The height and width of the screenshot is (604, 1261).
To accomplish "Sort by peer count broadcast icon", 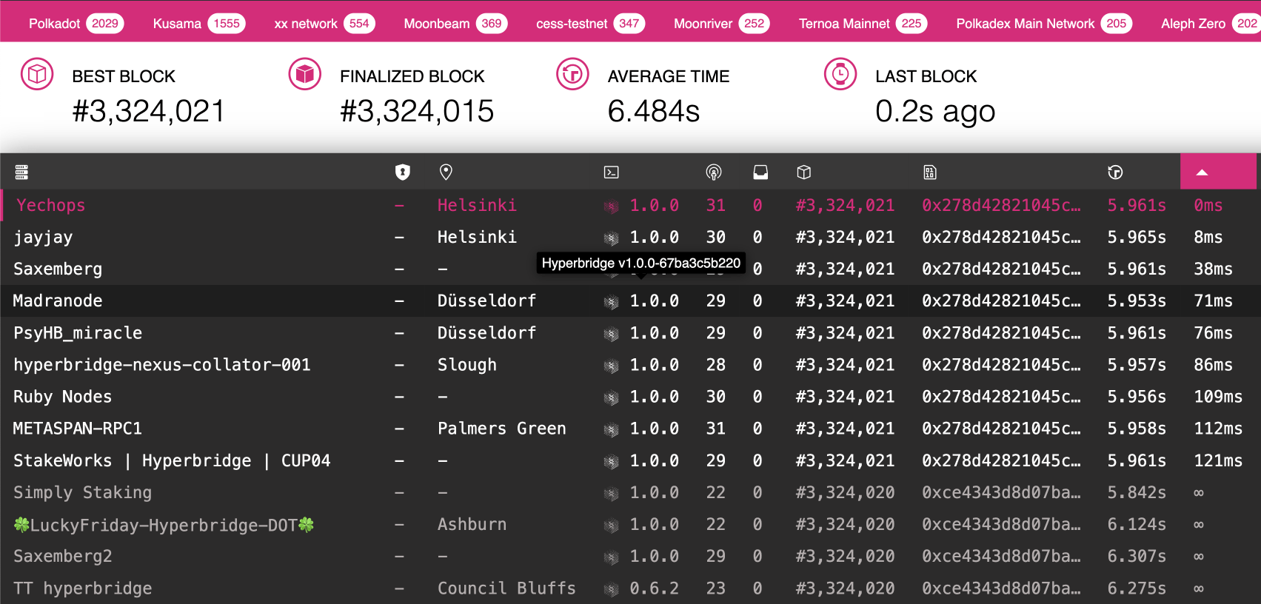I will coord(713,172).
